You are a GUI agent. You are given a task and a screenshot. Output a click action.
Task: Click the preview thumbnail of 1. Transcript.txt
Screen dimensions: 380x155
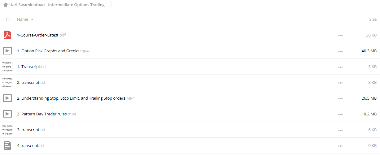[7, 67]
